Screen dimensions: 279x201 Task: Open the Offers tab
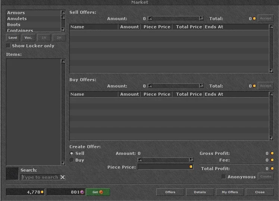[x=170, y=192]
